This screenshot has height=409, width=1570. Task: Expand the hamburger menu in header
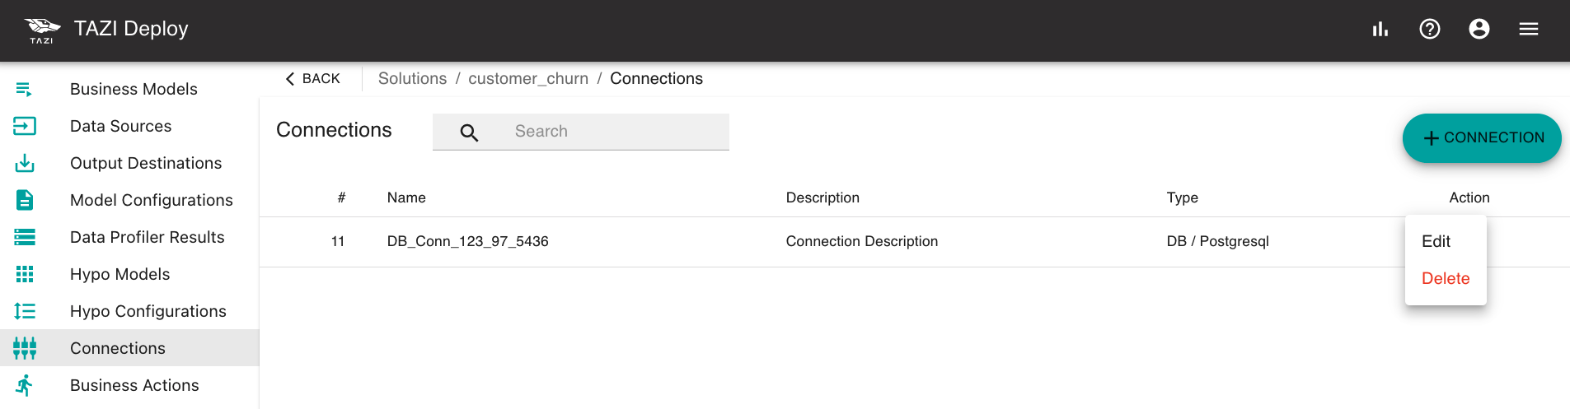[1529, 29]
